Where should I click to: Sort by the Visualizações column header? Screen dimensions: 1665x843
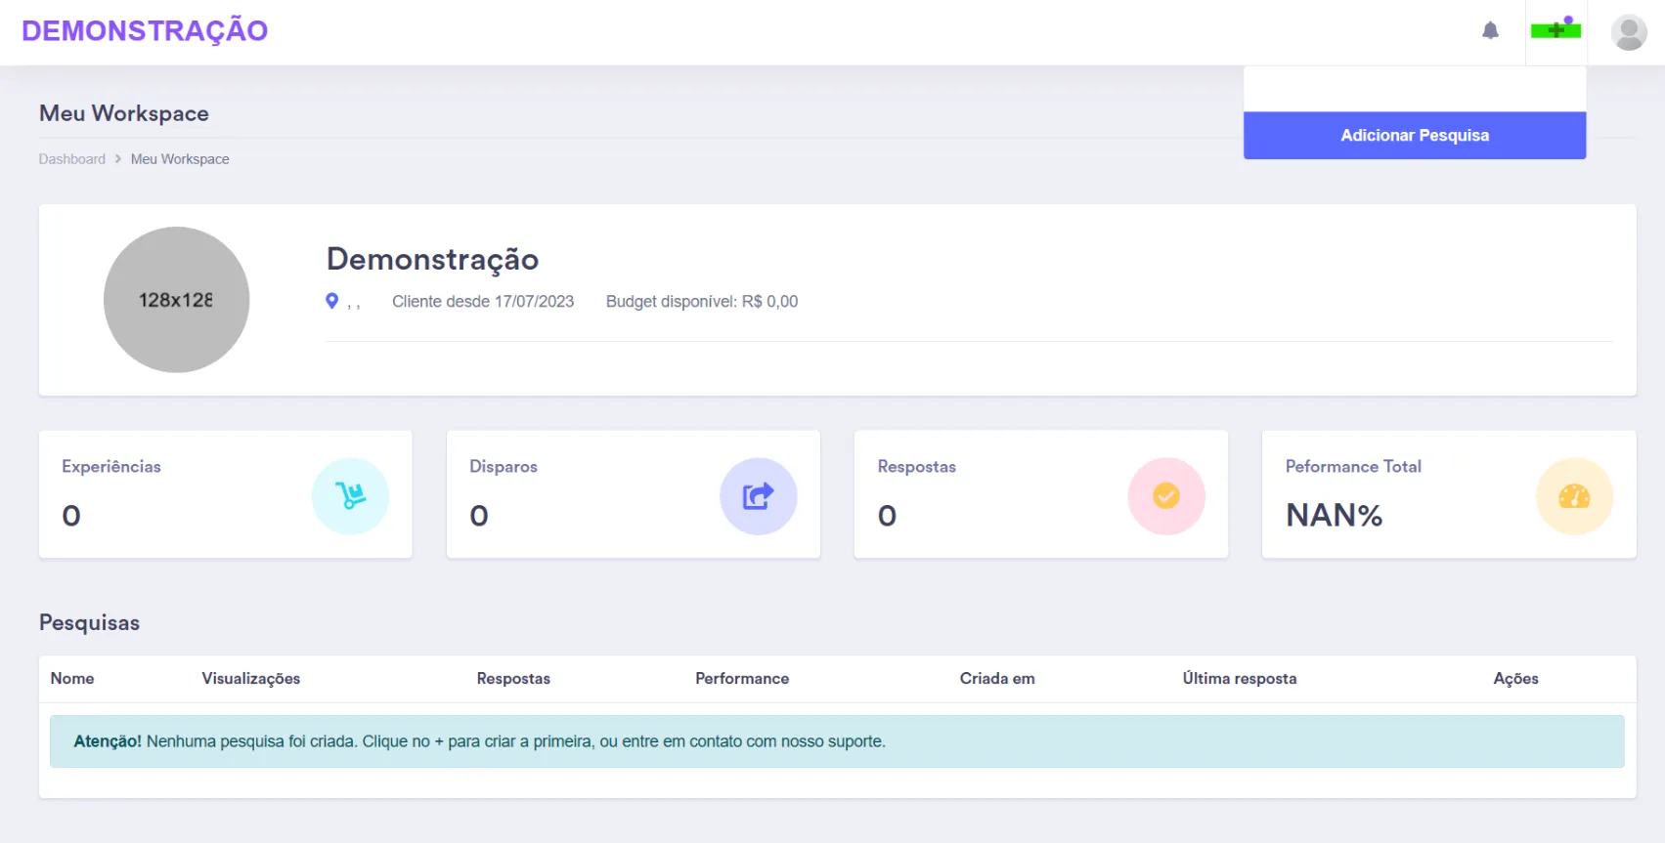[251, 679]
